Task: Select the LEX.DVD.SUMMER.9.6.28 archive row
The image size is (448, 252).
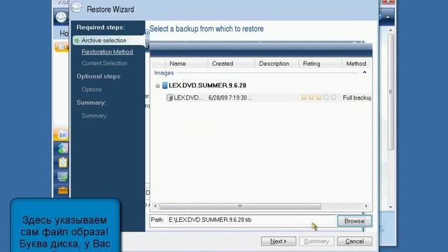Action: coord(207,85)
